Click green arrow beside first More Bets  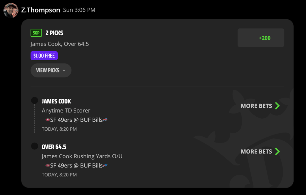click(x=278, y=106)
